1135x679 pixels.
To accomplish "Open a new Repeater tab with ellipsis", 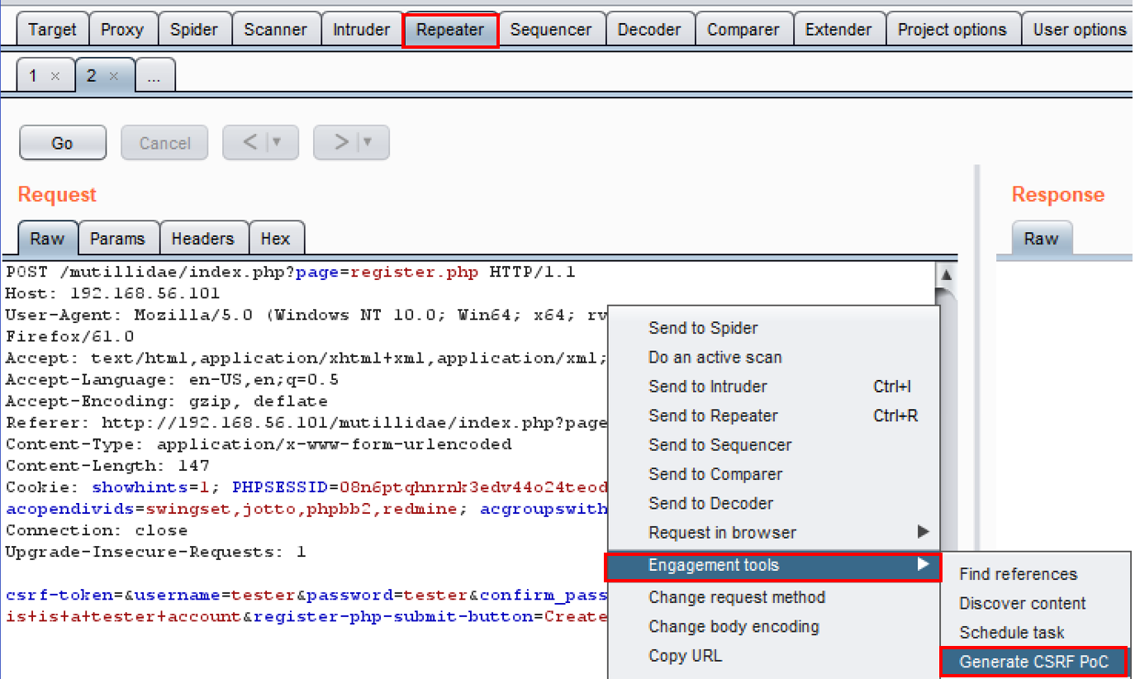I will [x=154, y=76].
